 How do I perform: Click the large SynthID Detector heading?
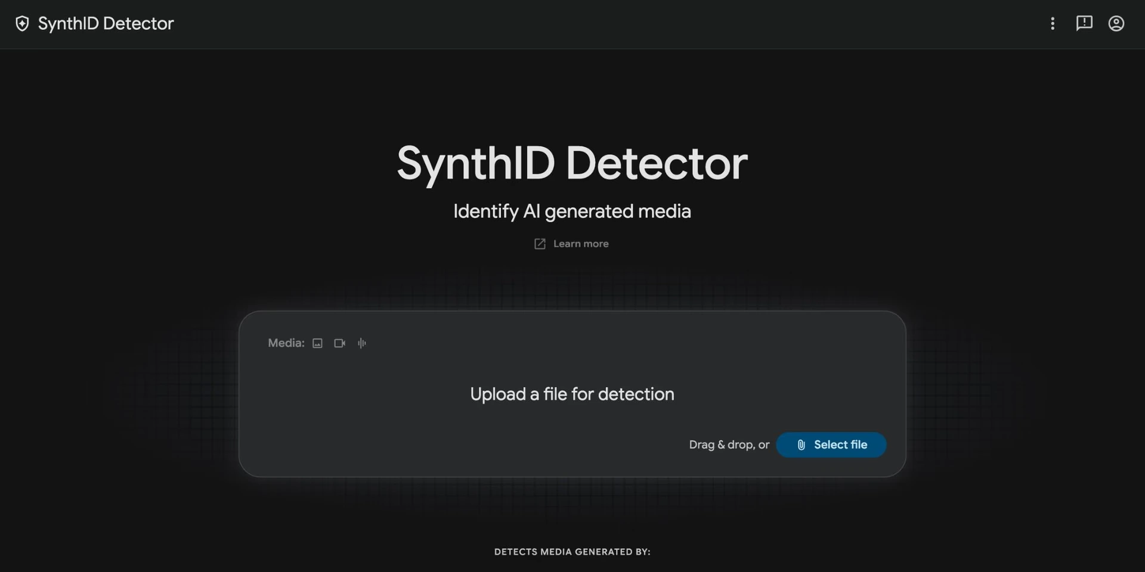point(572,163)
